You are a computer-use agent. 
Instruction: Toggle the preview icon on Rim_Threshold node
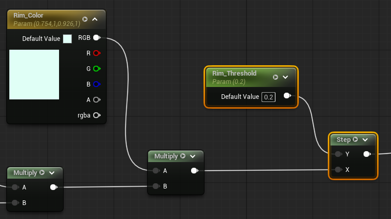click(x=276, y=77)
